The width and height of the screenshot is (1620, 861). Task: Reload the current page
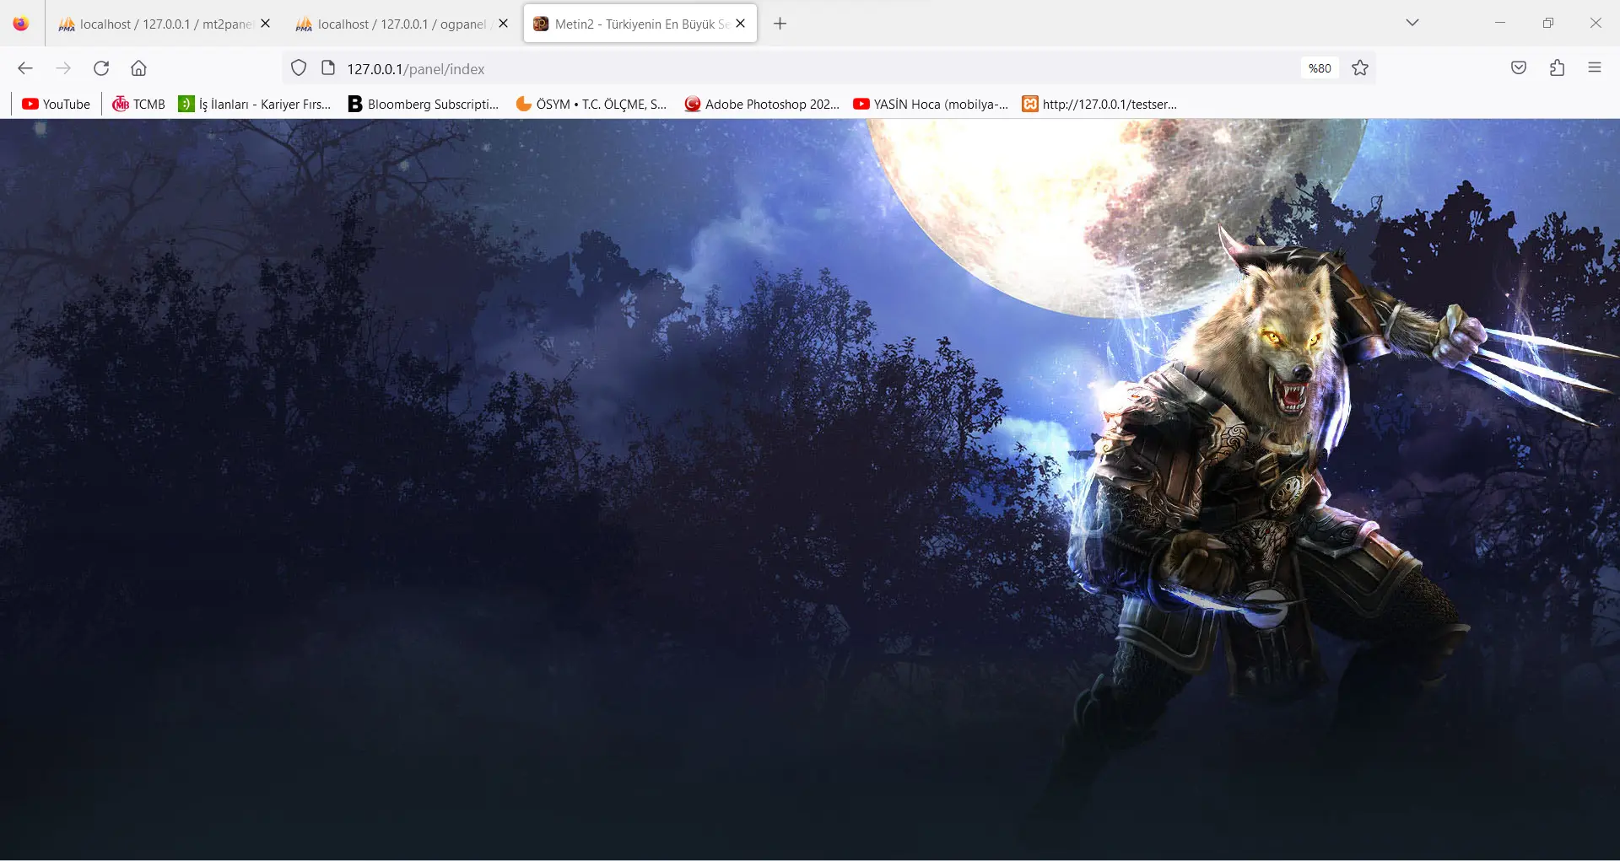[x=101, y=68]
